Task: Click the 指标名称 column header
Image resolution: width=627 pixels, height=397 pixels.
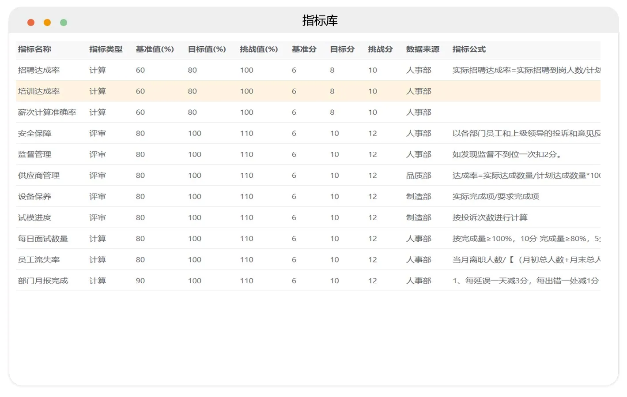Action: pos(34,49)
